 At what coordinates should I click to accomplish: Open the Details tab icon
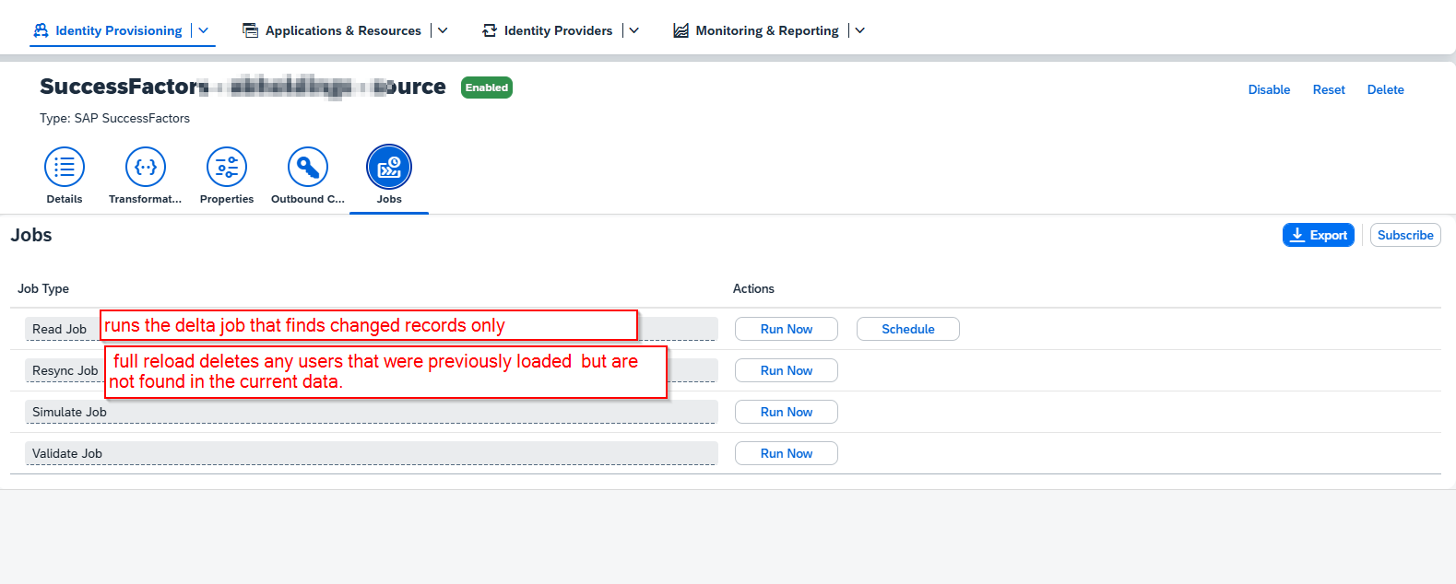click(x=65, y=167)
